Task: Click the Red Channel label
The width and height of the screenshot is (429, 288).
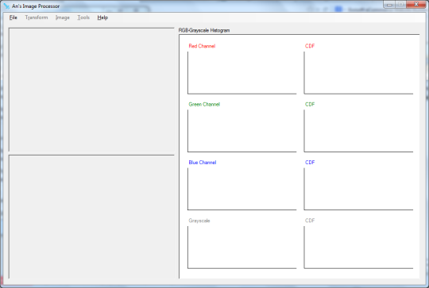Action: [202, 46]
